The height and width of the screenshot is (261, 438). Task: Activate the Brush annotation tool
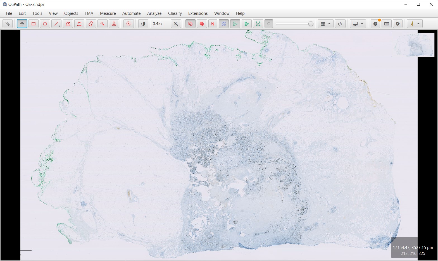point(91,24)
